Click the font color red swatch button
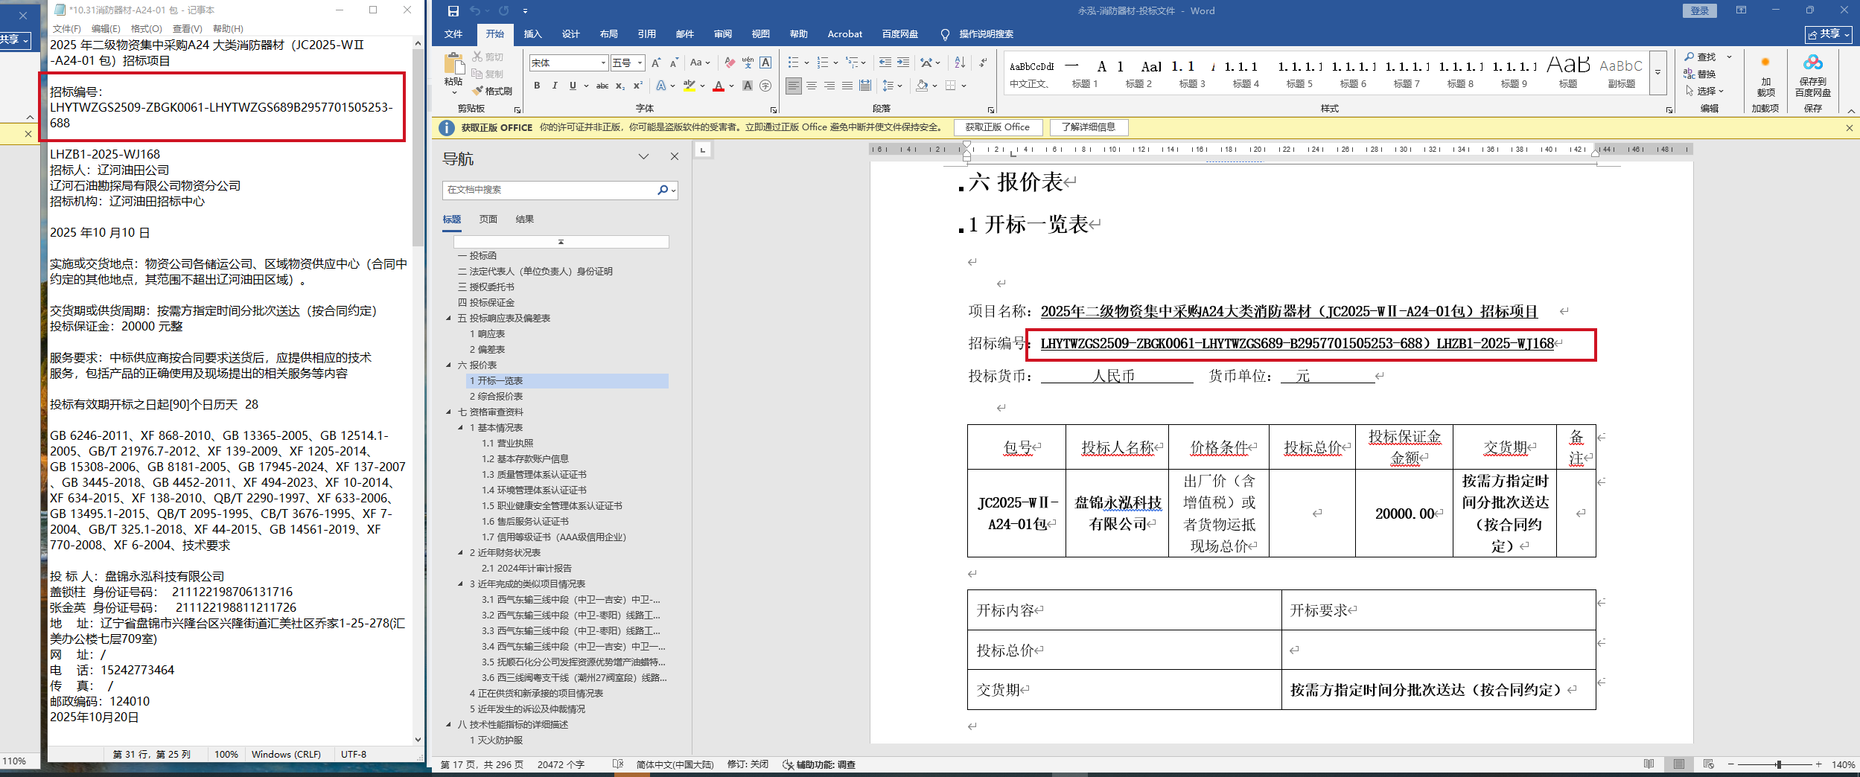 (x=718, y=86)
